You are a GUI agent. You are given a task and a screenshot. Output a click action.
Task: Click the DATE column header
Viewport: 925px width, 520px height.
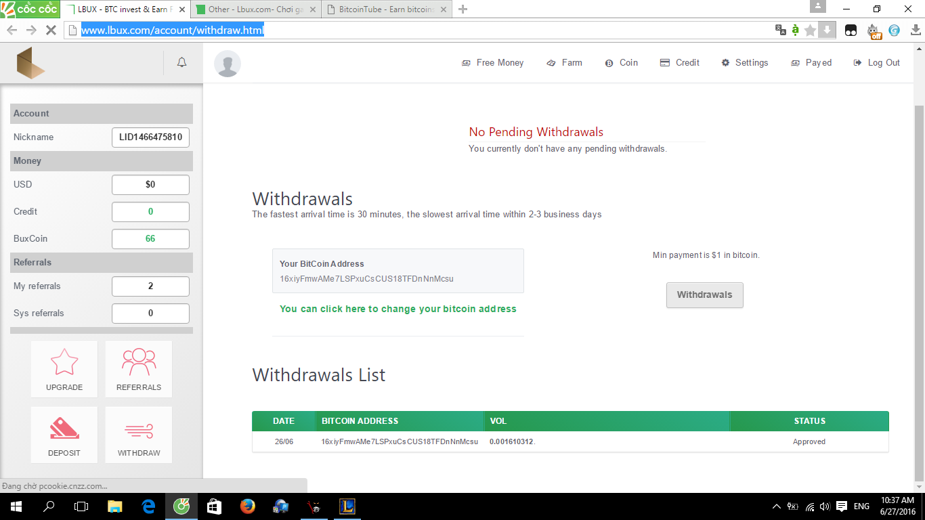(284, 421)
